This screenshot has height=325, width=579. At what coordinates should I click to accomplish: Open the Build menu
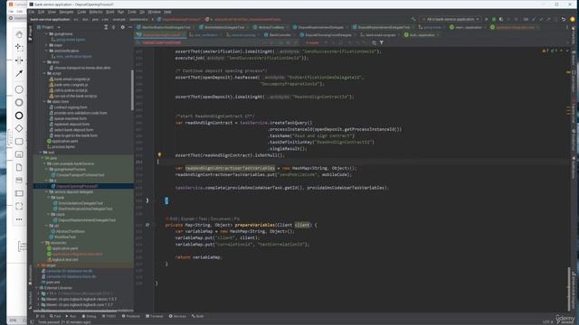[109, 12]
